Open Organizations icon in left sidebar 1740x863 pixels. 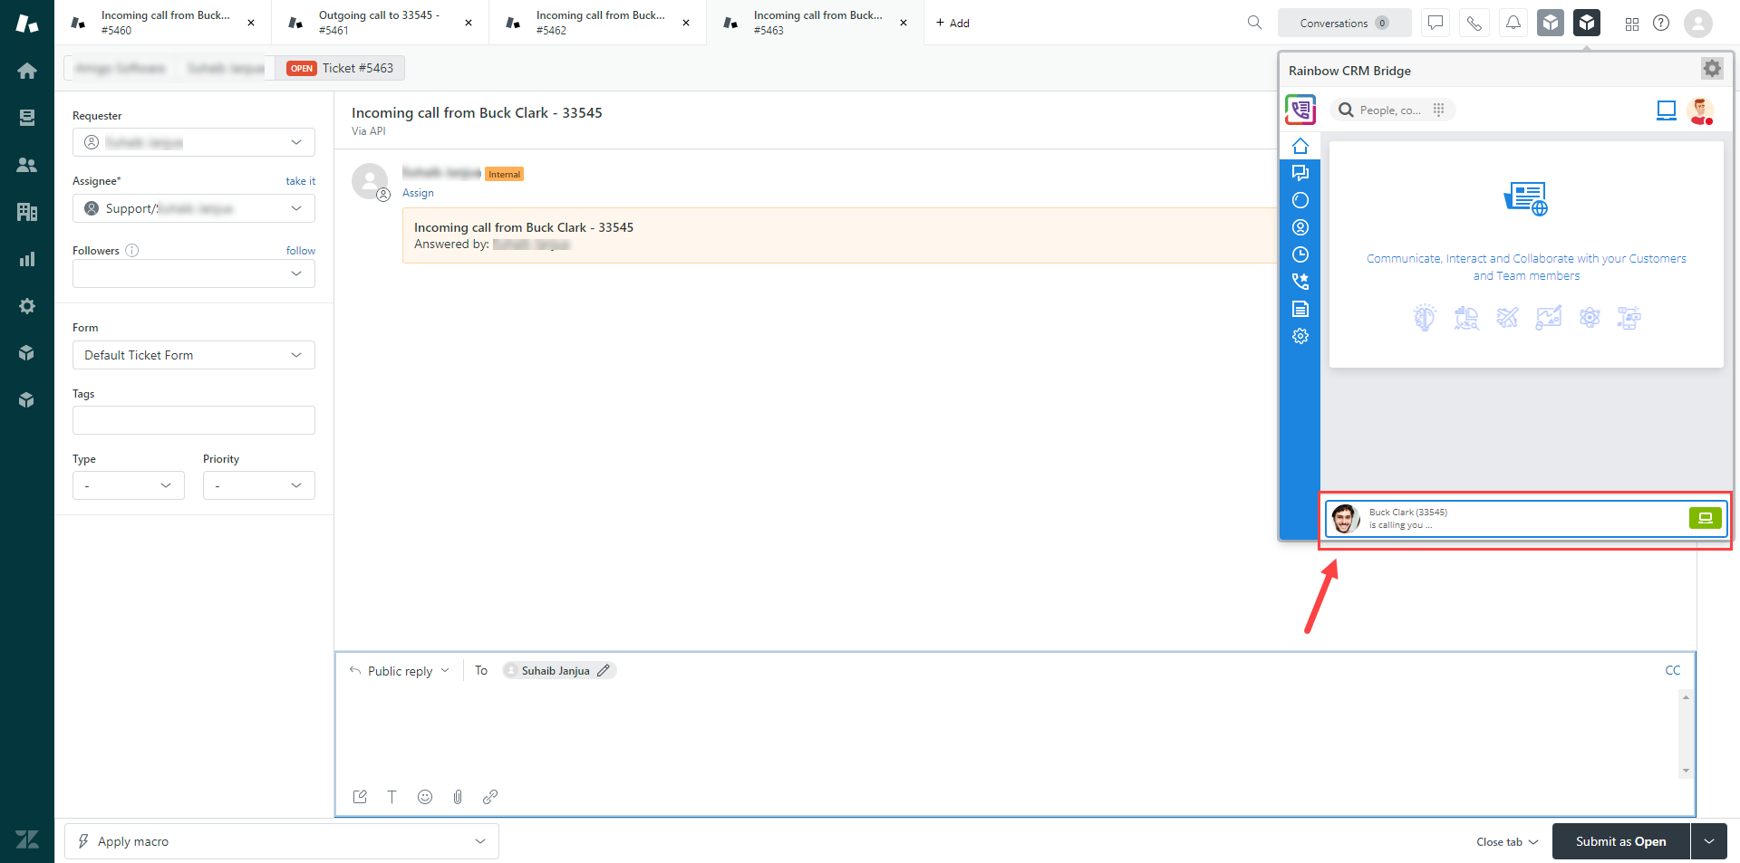point(27,212)
